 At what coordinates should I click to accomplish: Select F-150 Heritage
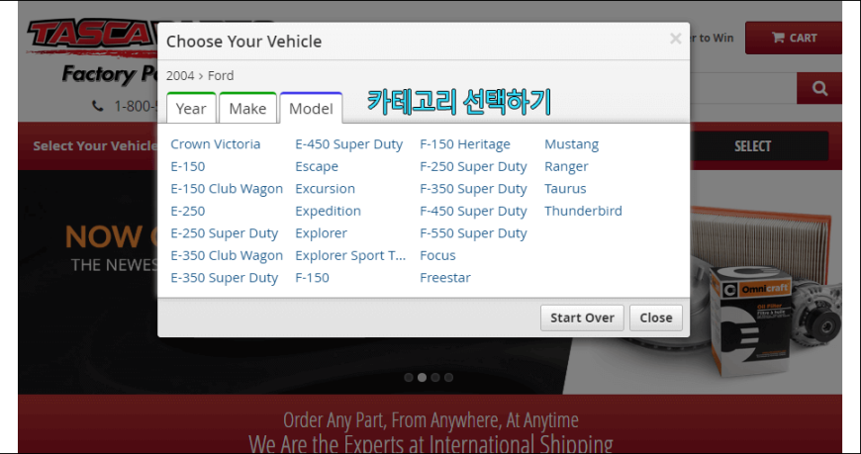click(465, 144)
